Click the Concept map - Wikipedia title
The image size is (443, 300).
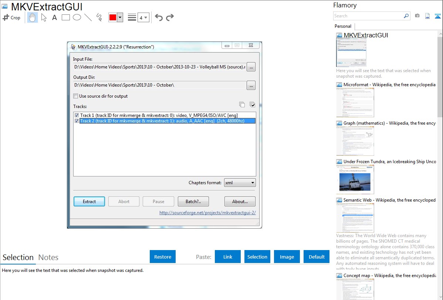click(390, 276)
